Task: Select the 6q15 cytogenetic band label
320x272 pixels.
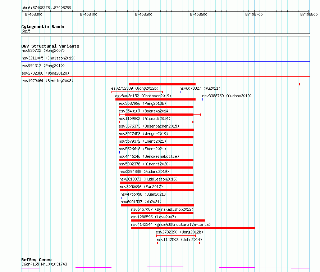Action: point(26,31)
